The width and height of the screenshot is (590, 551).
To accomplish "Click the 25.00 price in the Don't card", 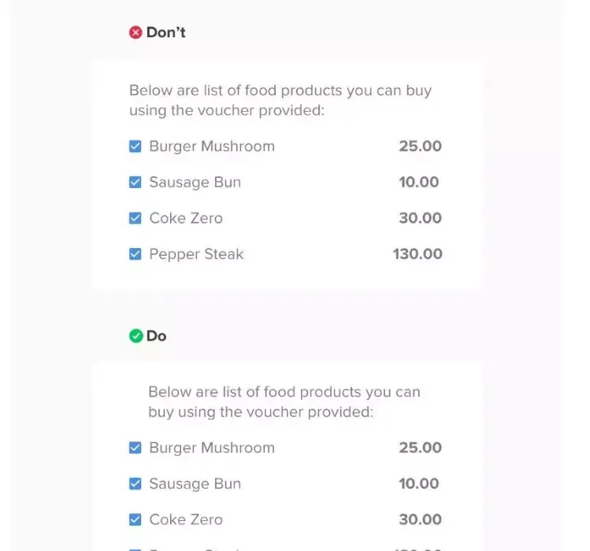I will click(420, 146).
